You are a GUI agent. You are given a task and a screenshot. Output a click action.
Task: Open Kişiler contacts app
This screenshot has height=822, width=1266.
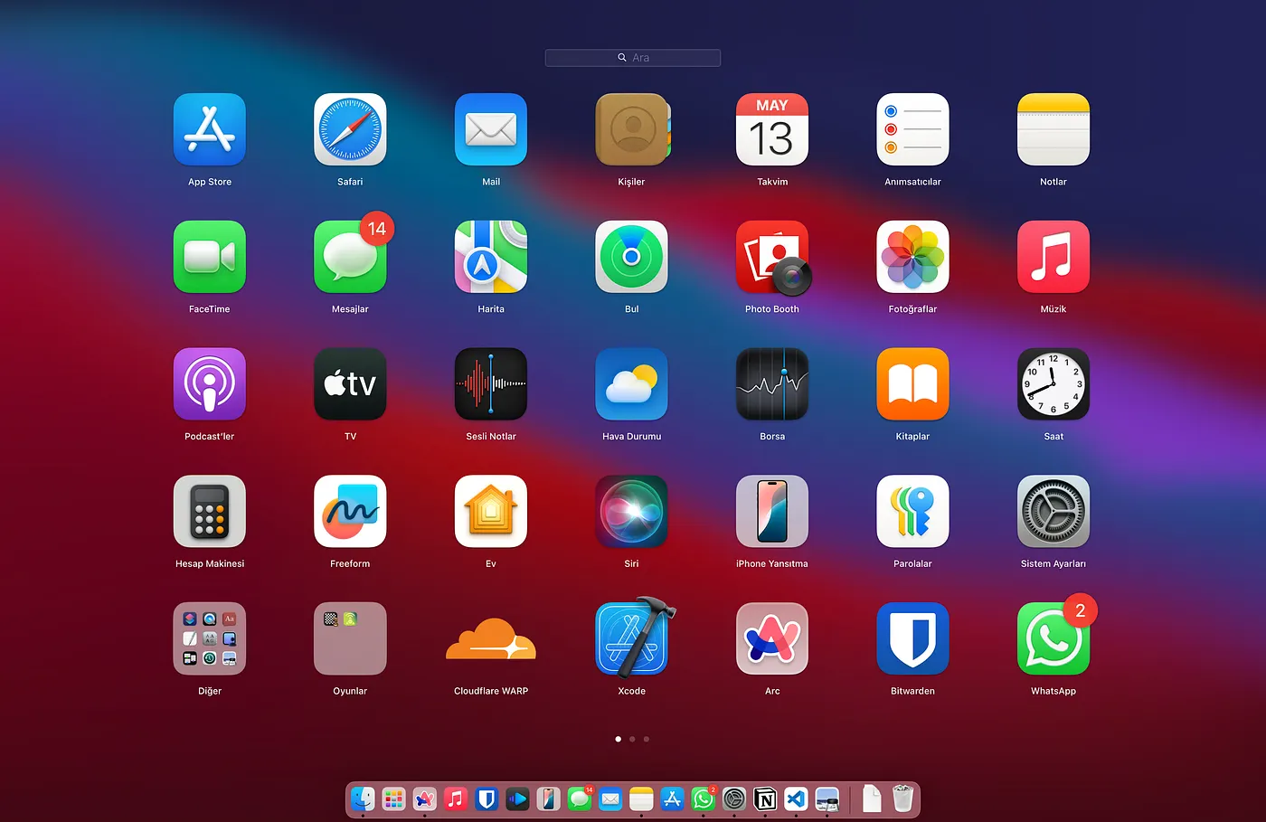point(632,129)
